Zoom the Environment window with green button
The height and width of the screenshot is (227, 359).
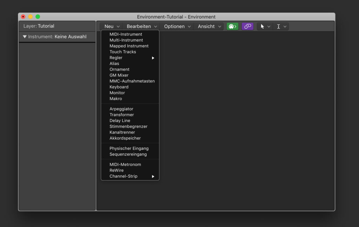[x=38, y=17]
